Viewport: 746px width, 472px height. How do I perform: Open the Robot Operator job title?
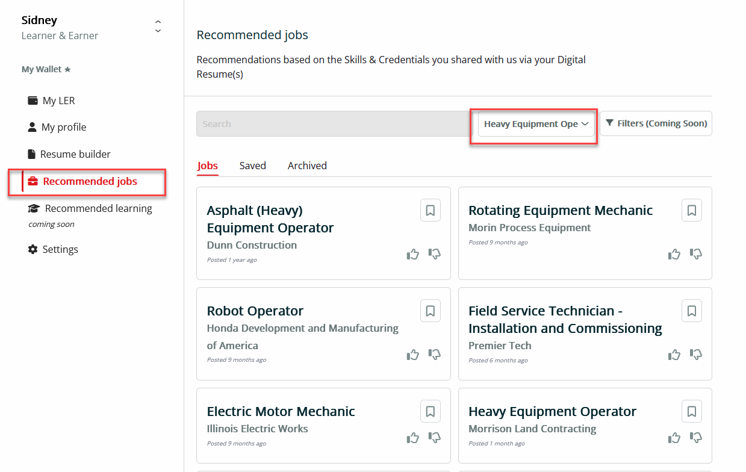(255, 311)
